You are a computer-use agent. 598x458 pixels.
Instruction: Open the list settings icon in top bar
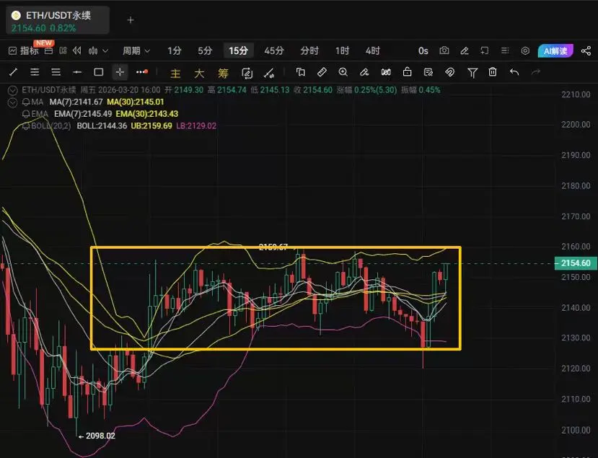(505, 50)
